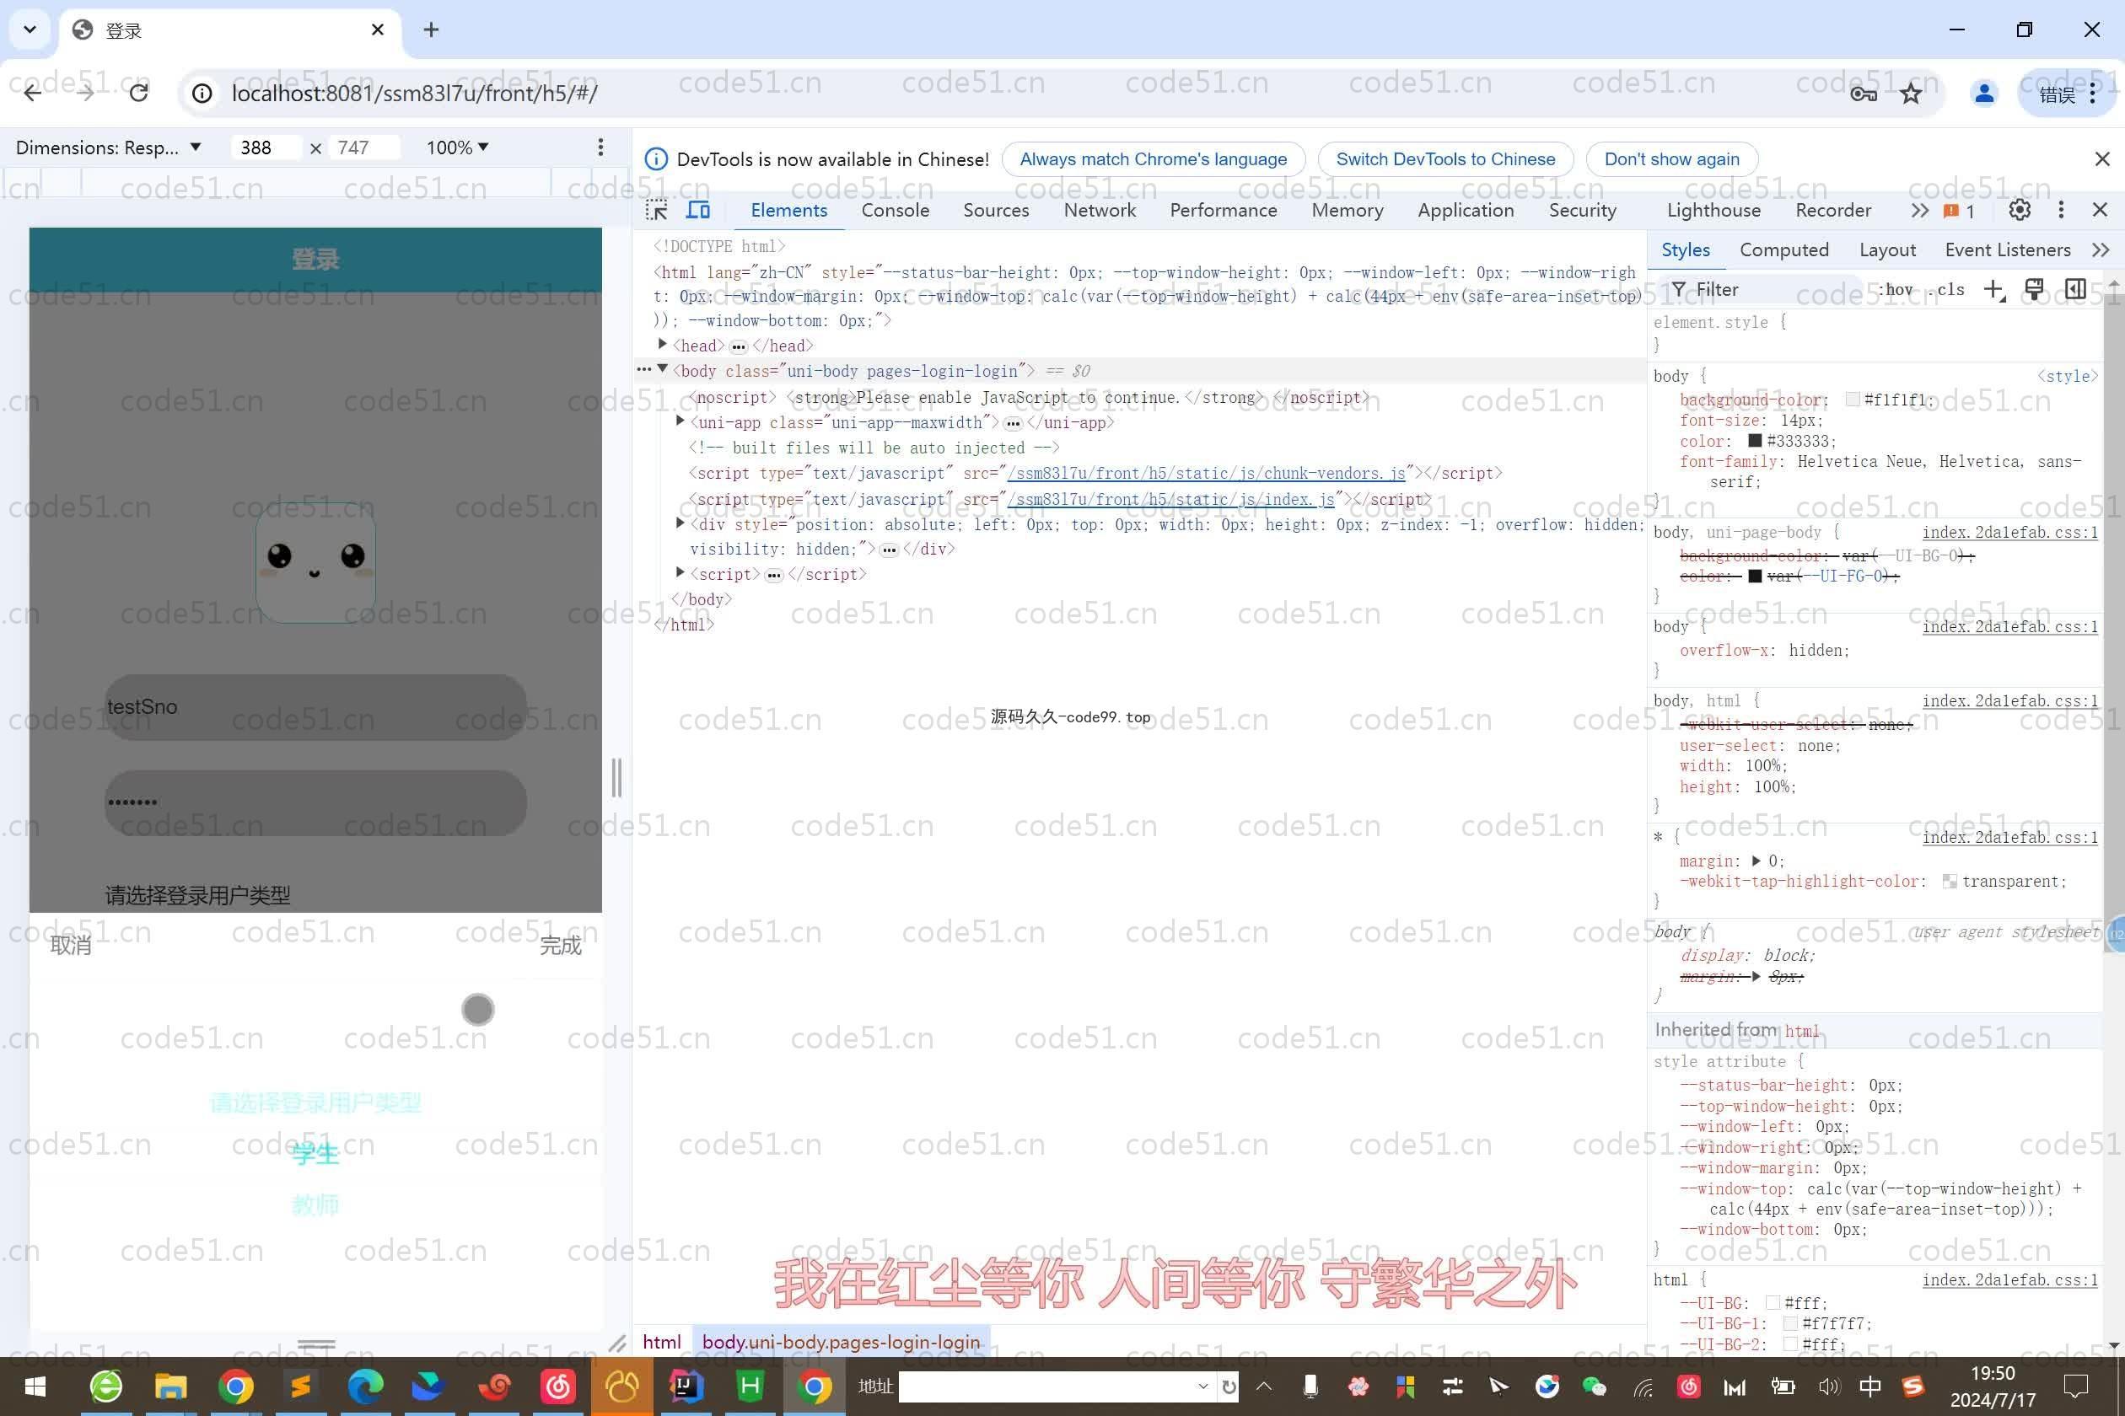Go back to the previous page
The width and height of the screenshot is (2125, 1416).
(x=33, y=93)
